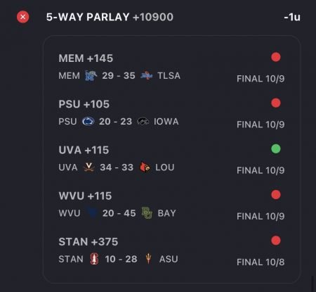Click the Baylor BU logo
This screenshot has width=316, height=292.
click(x=147, y=213)
